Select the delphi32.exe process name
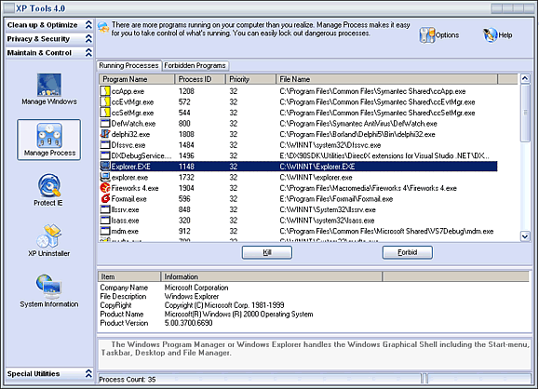 tap(130, 134)
